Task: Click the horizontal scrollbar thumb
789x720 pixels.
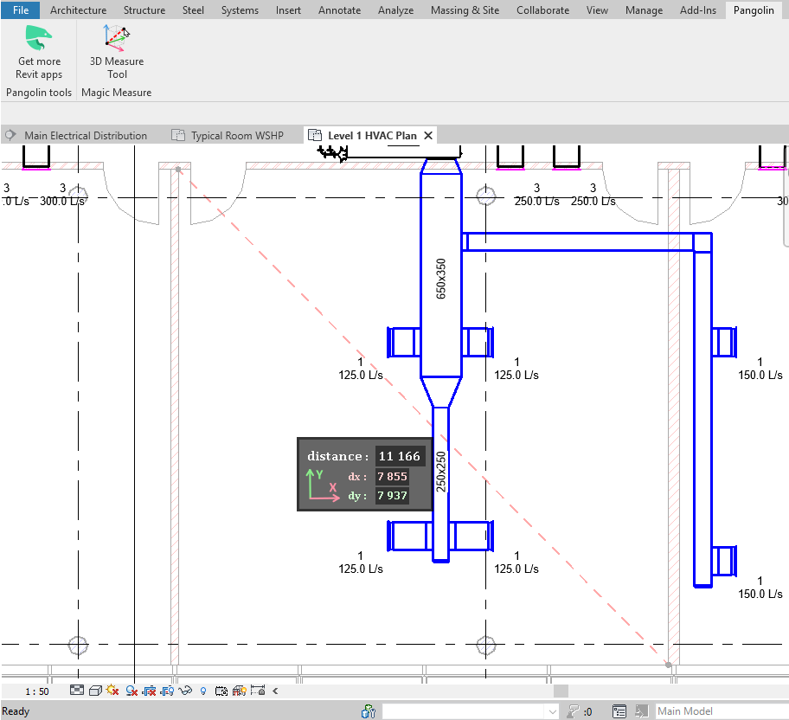Action: tap(561, 691)
